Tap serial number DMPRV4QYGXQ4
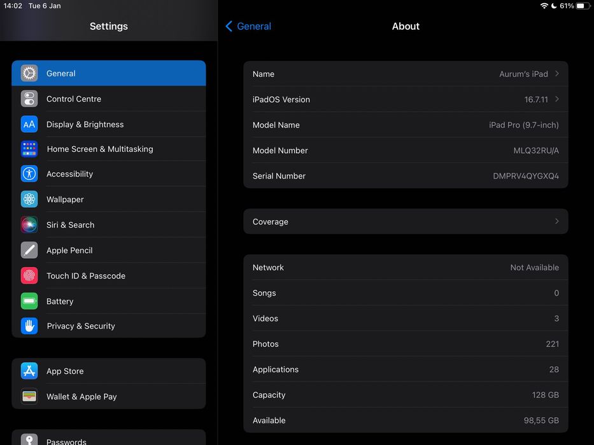This screenshot has height=445, width=594. click(526, 176)
